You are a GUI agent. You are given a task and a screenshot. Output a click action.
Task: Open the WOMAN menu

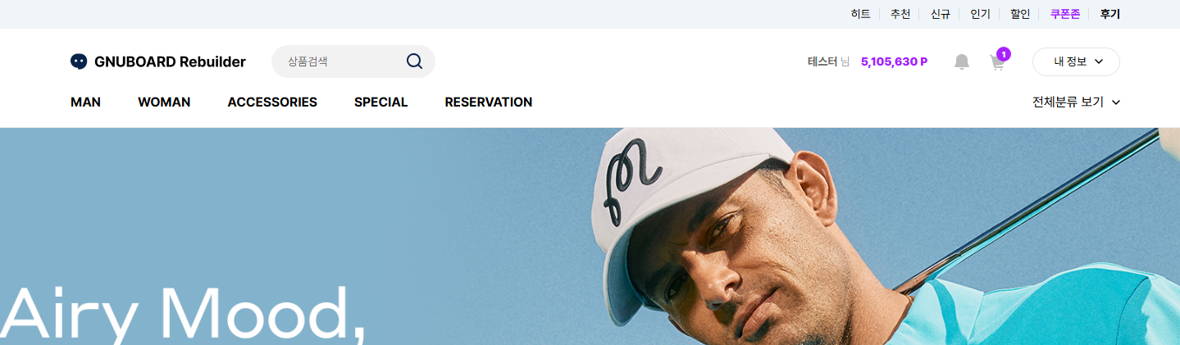[164, 102]
